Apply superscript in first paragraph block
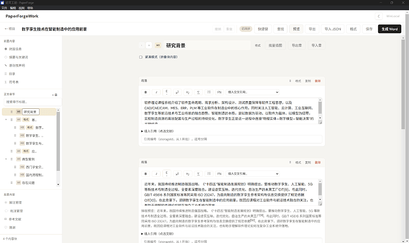Screen dimensions: 409x243 [177, 92]
